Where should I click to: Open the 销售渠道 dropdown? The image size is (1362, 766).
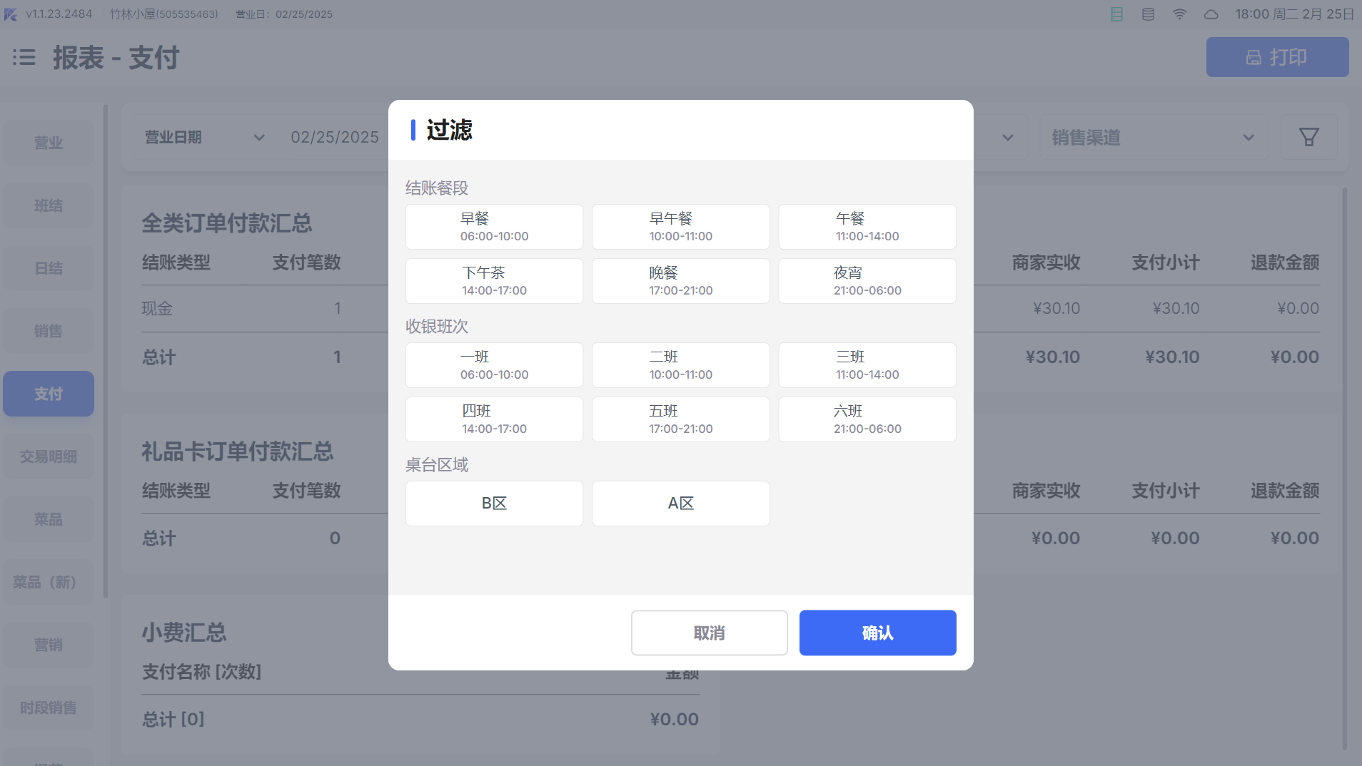pyautogui.click(x=1153, y=137)
